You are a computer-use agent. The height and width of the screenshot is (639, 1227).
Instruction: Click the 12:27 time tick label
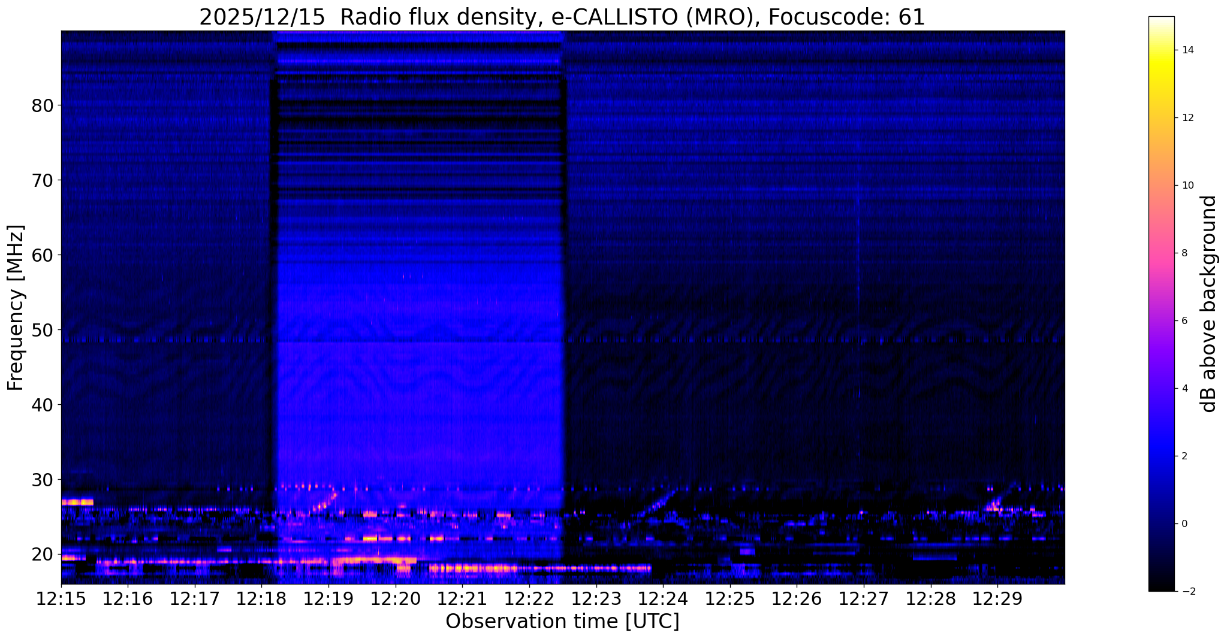[x=863, y=599]
